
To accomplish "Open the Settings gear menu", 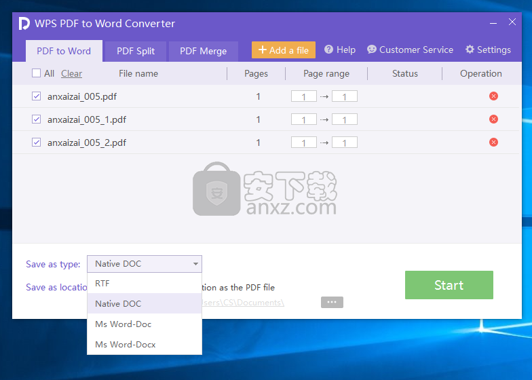I will (488, 50).
